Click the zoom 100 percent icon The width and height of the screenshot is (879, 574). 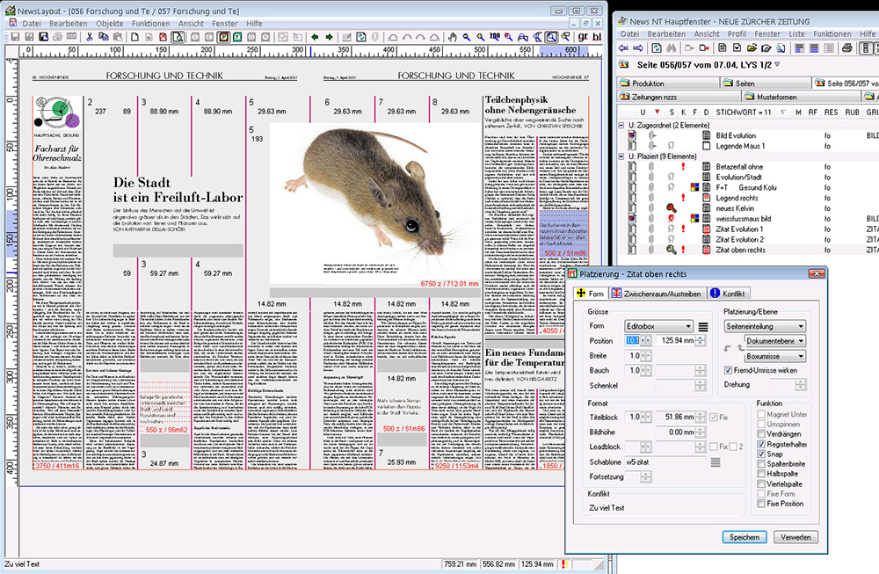coord(494,37)
